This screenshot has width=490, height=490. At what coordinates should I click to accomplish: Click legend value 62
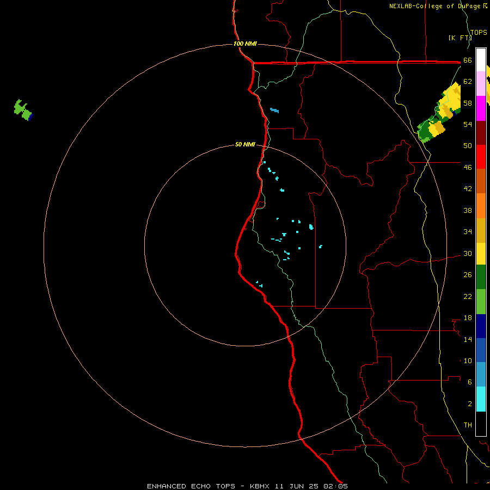tap(468, 81)
